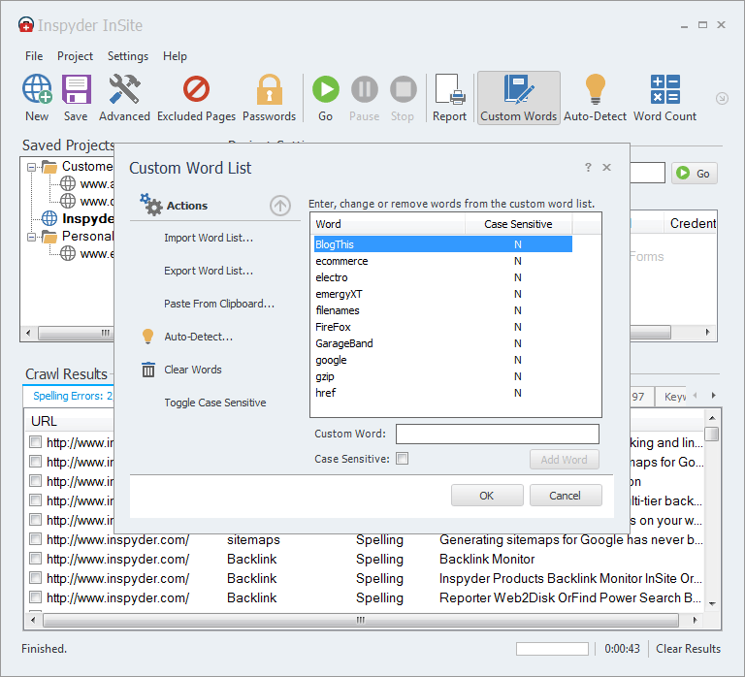Click the Stop toolbar icon
Screen dimensions: 745x677
click(403, 89)
